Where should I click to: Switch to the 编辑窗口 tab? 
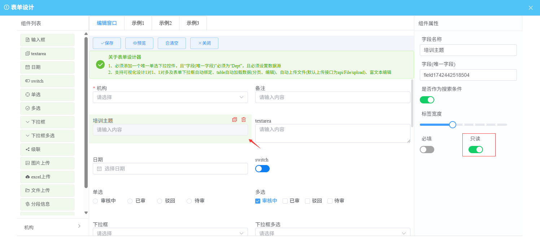click(x=107, y=23)
